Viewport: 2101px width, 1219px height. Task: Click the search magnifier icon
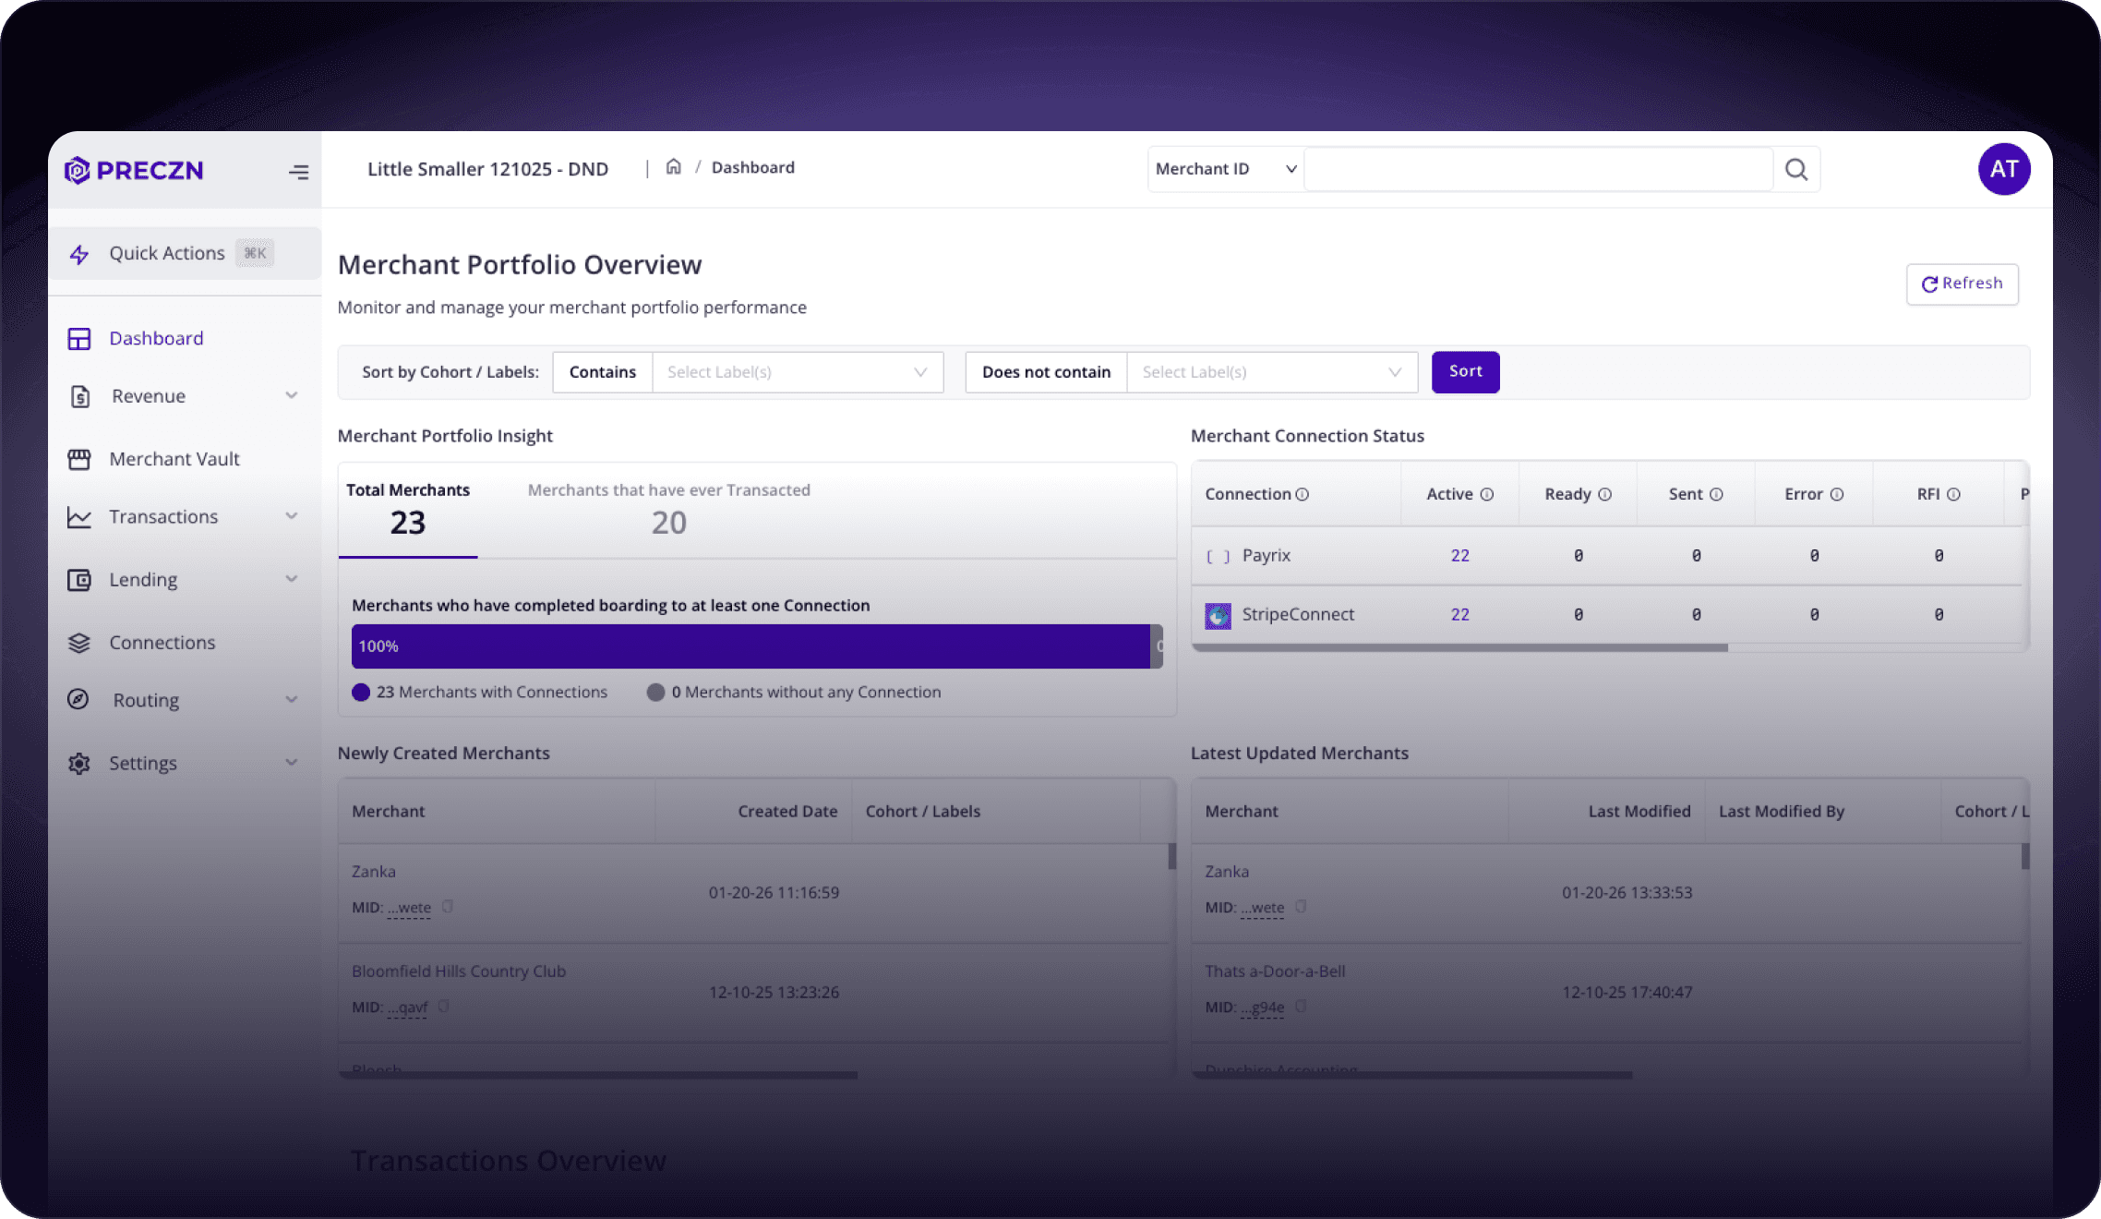pos(1795,170)
